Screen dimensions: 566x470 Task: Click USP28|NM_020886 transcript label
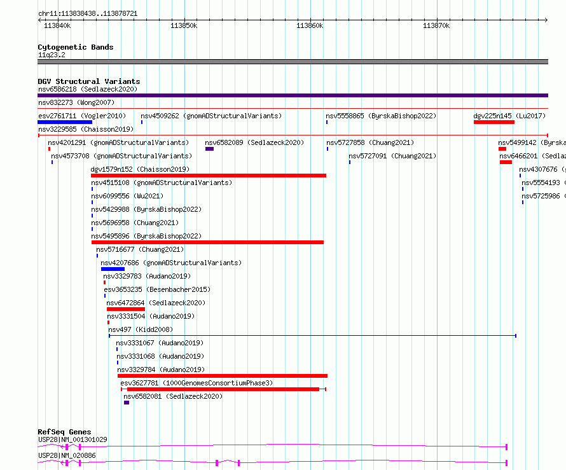click(67, 455)
